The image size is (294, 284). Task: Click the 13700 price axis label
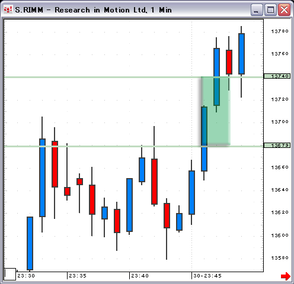pyautogui.click(x=280, y=122)
